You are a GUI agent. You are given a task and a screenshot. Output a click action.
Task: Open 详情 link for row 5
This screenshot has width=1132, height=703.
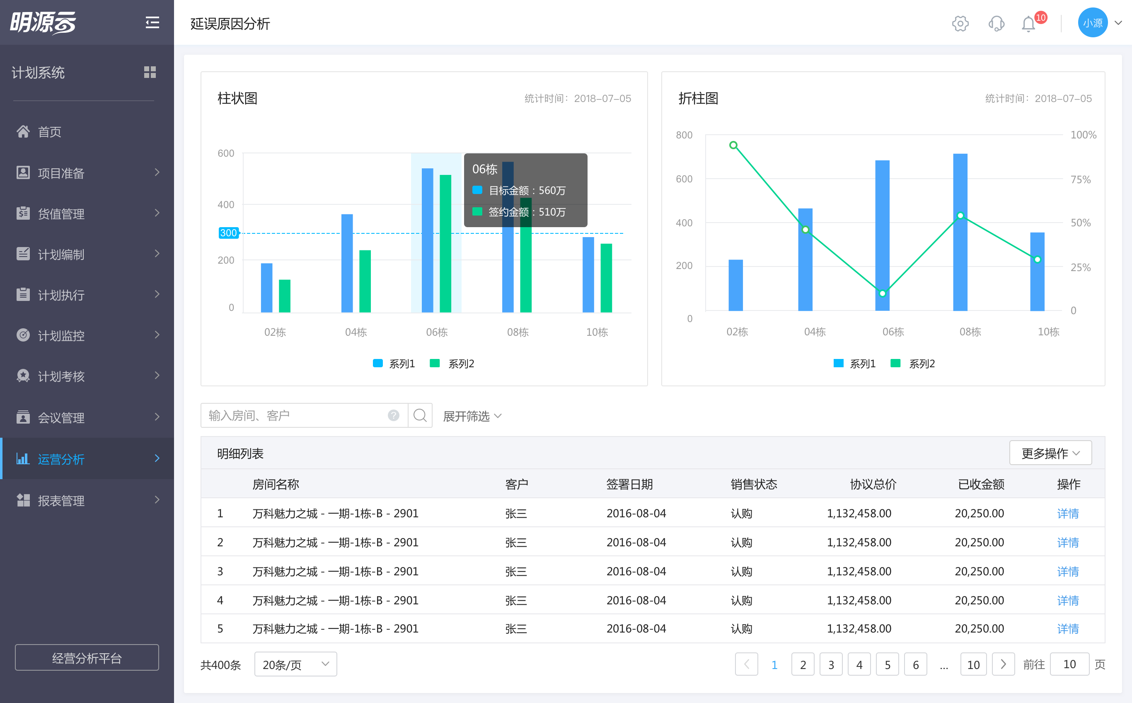(1067, 629)
